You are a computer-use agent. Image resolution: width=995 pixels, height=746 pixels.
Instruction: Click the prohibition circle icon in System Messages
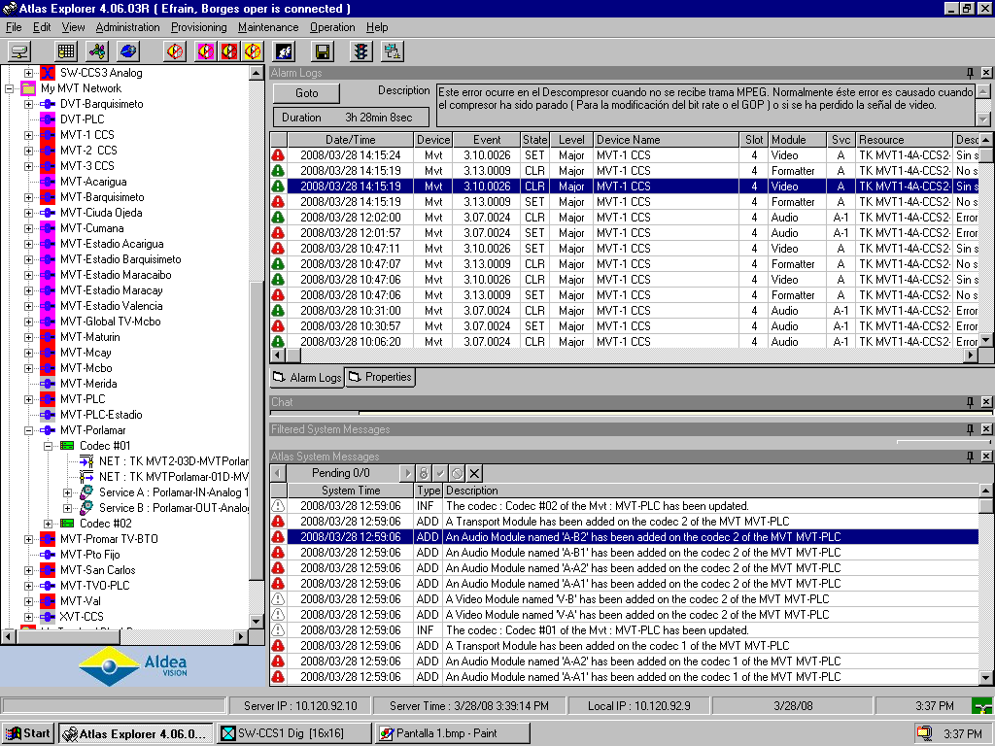[457, 473]
